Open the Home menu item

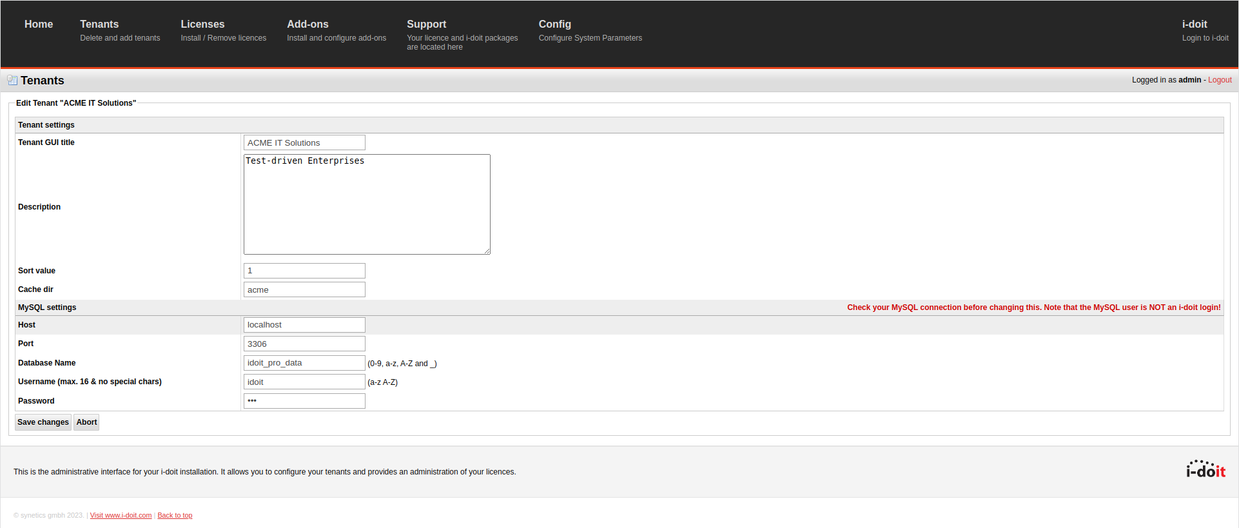point(39,24)
